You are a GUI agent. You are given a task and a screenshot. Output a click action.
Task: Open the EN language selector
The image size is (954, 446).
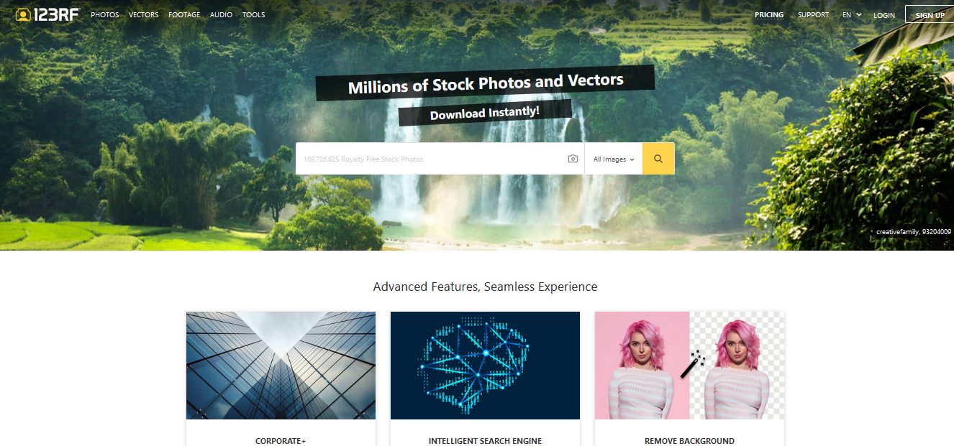pyautogui.click(x=852, y=14)
